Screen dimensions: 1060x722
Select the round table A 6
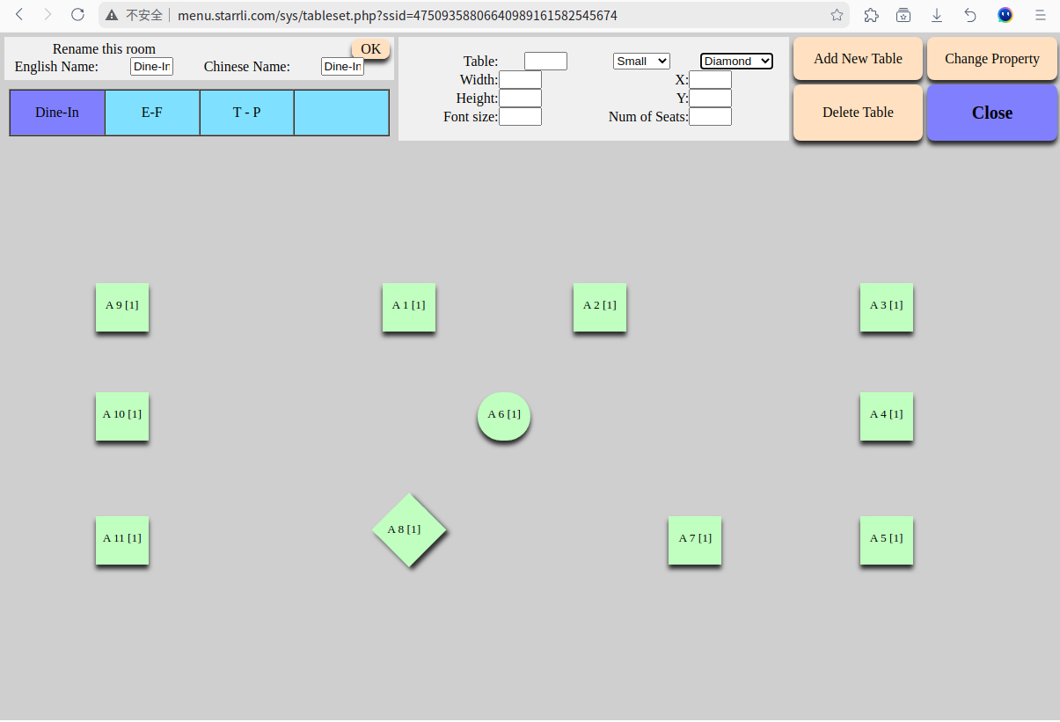(504, 415)
